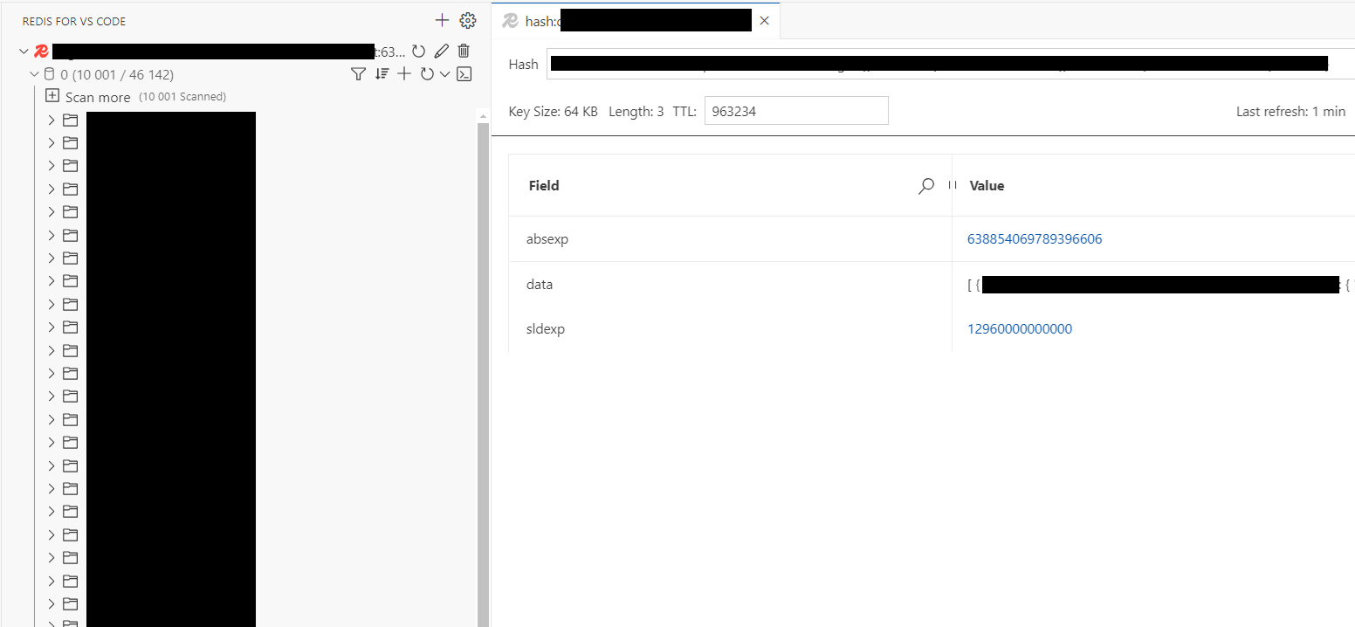Refresh the key list for database 0
Image resolution: width=1355 pixels, height=627 pixels.
[426, 74]
